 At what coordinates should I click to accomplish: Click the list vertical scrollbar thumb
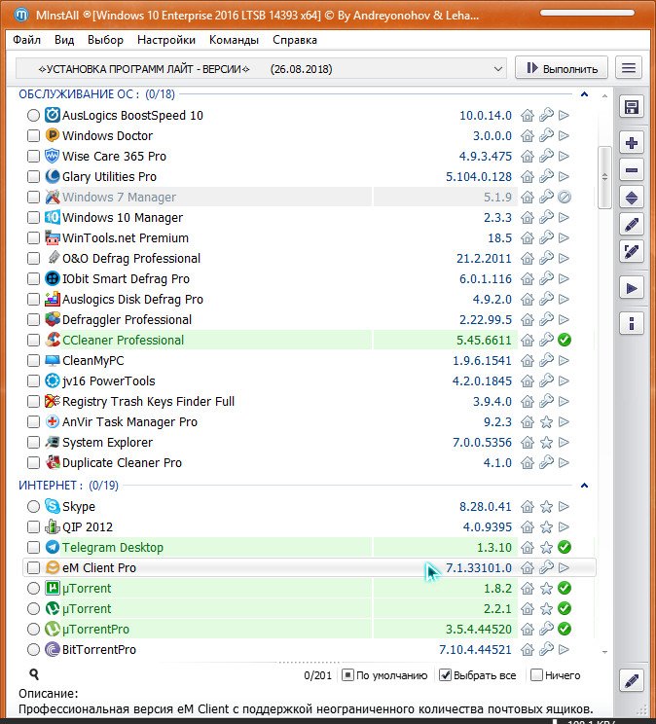(604, 177)
